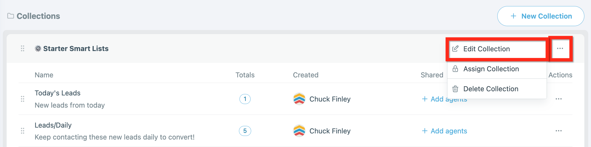
Task: Open actions menu for Leads/Daily row
Action: coord(559,131)
